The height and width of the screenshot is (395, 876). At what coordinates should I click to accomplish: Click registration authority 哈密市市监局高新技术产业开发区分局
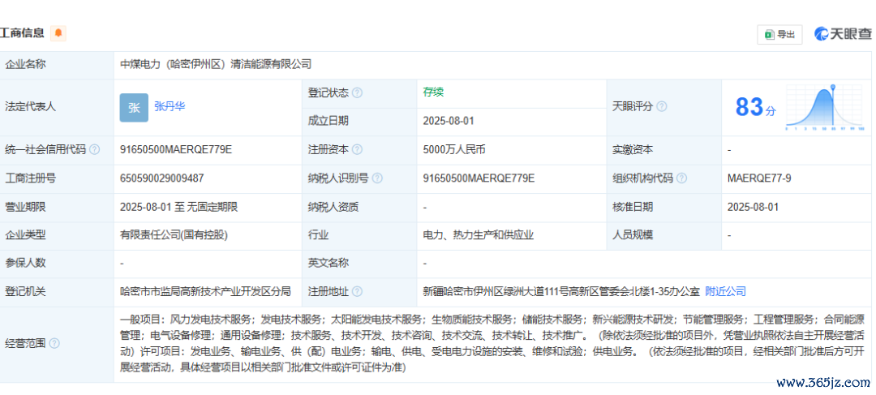pos(205,292)
